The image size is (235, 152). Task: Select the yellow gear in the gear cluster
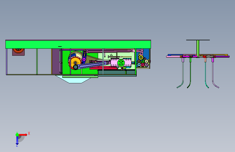click(141, 57)
